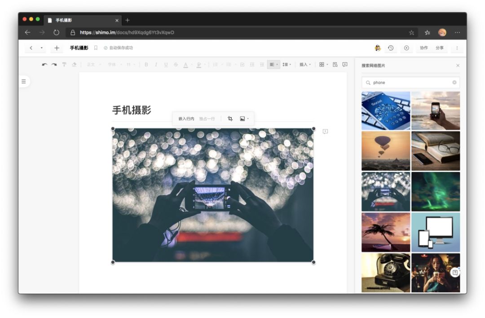The height and width of the screenshot is (318, 485).
Task: Insert a bulleted list
Action: click(229, 65)
